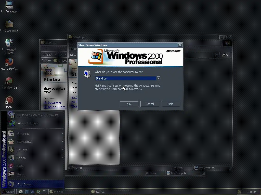This screenshot has width=261, height=195.
Task: Open My Network Places desktop icon
Action: tap(9, 46)
